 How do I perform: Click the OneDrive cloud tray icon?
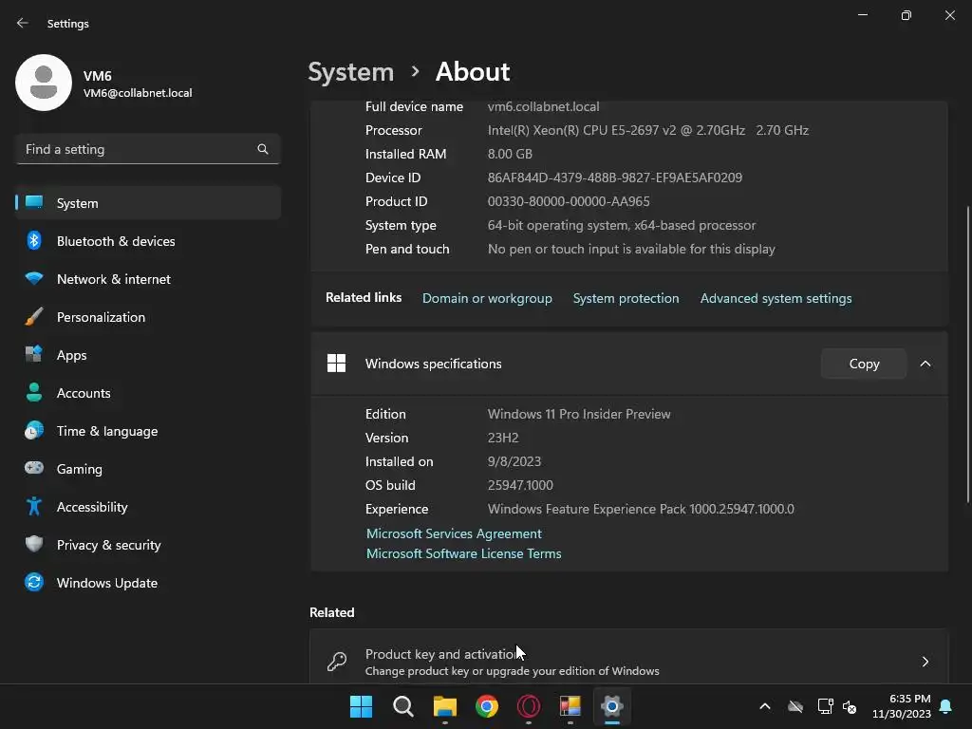[x=795, y=706]
